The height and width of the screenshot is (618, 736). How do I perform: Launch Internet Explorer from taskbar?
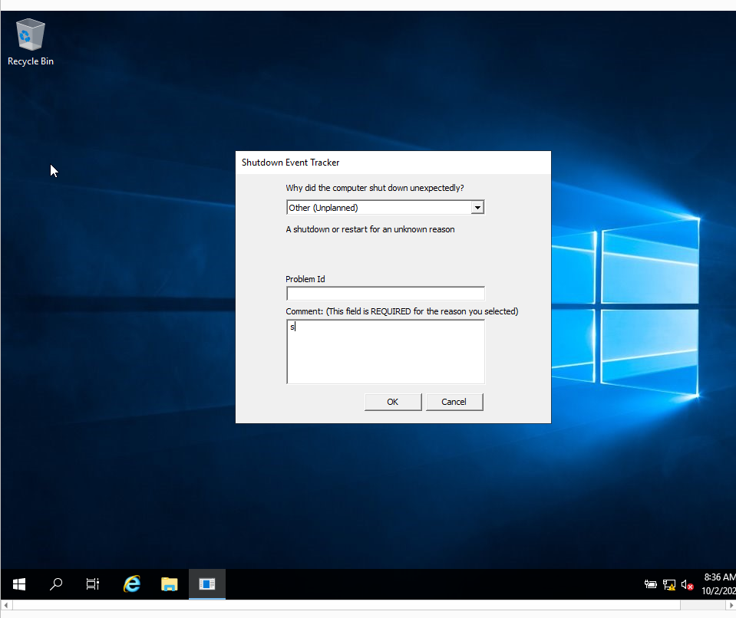pyautogui.click(x=132, y=583)
